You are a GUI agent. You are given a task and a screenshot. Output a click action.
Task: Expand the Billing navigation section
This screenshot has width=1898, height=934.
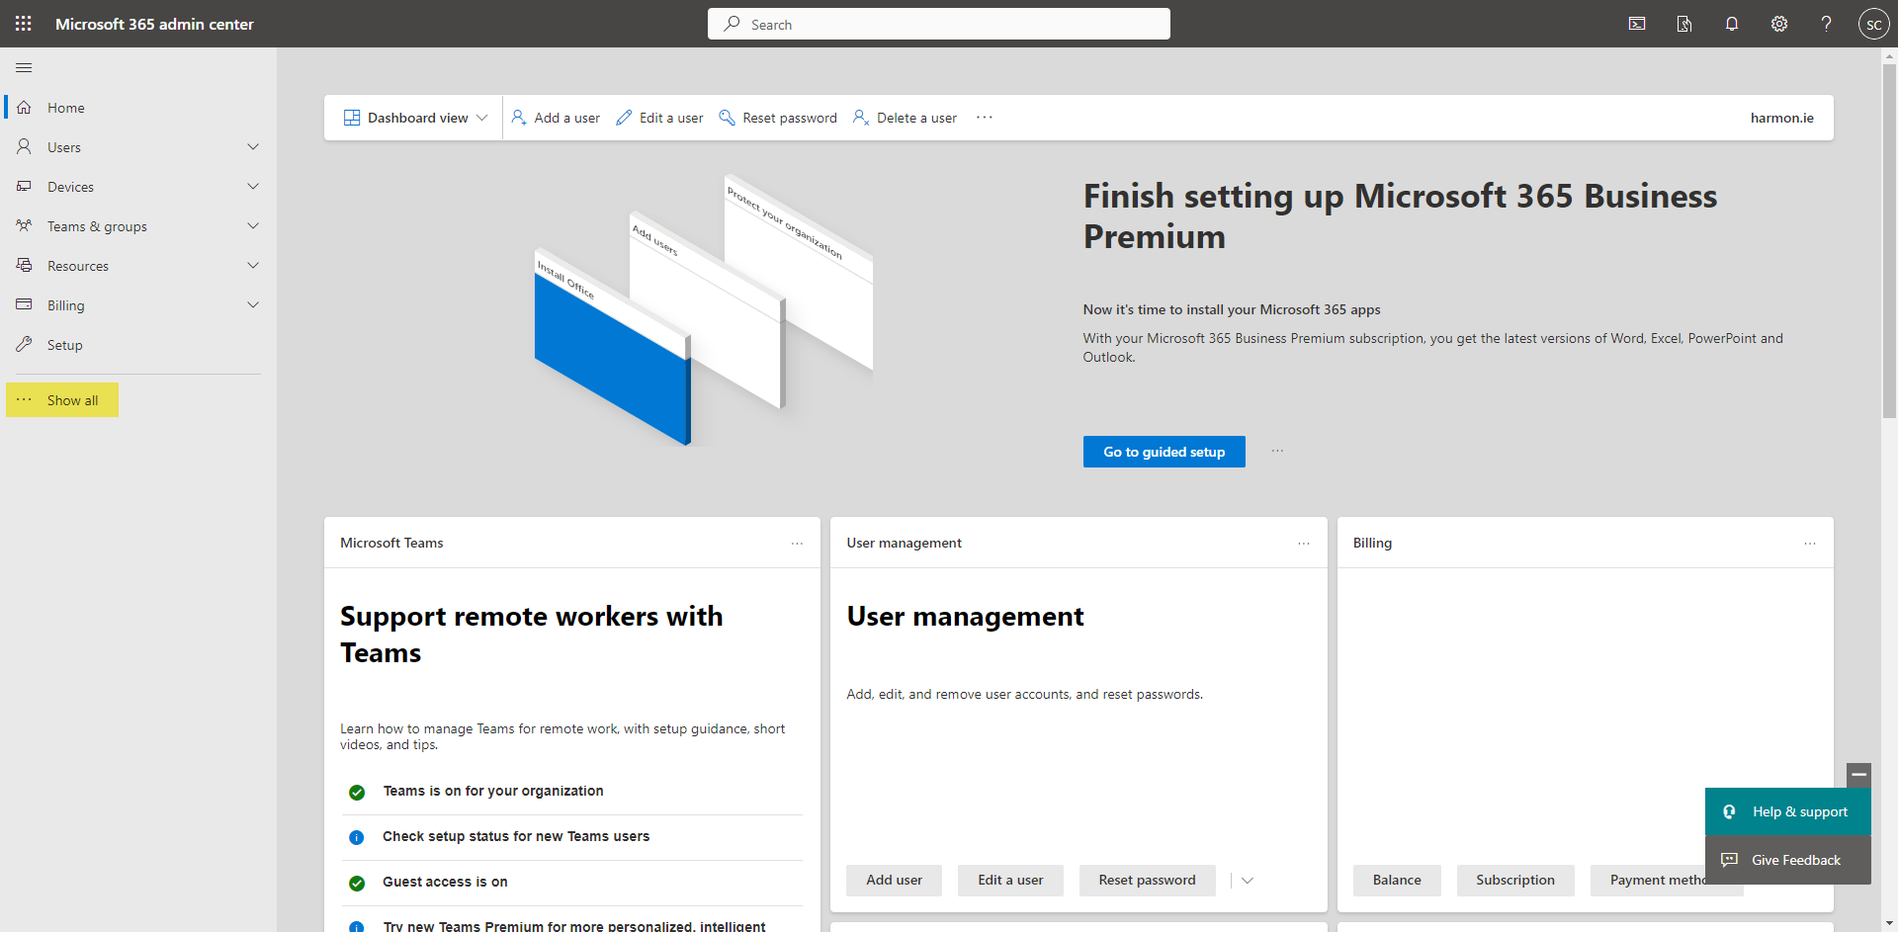(x=253, y=304)
